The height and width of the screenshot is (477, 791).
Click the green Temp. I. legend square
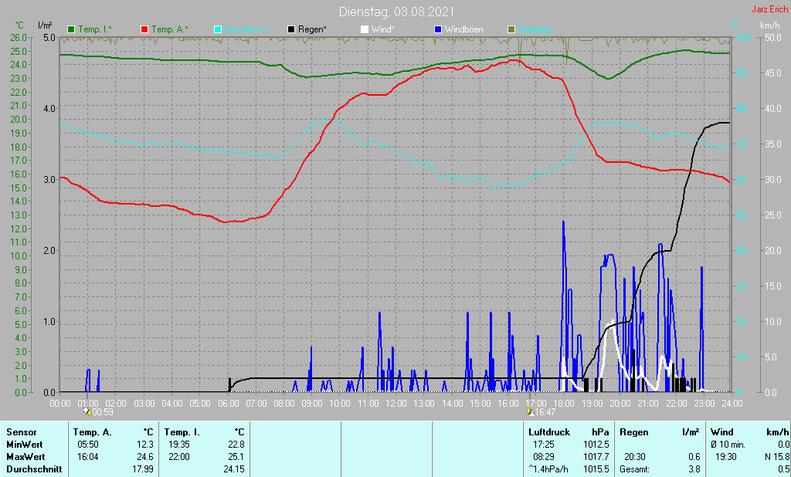coord(71,29)
